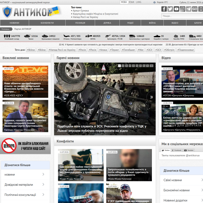Expand the Свіжі новини row

181,180
